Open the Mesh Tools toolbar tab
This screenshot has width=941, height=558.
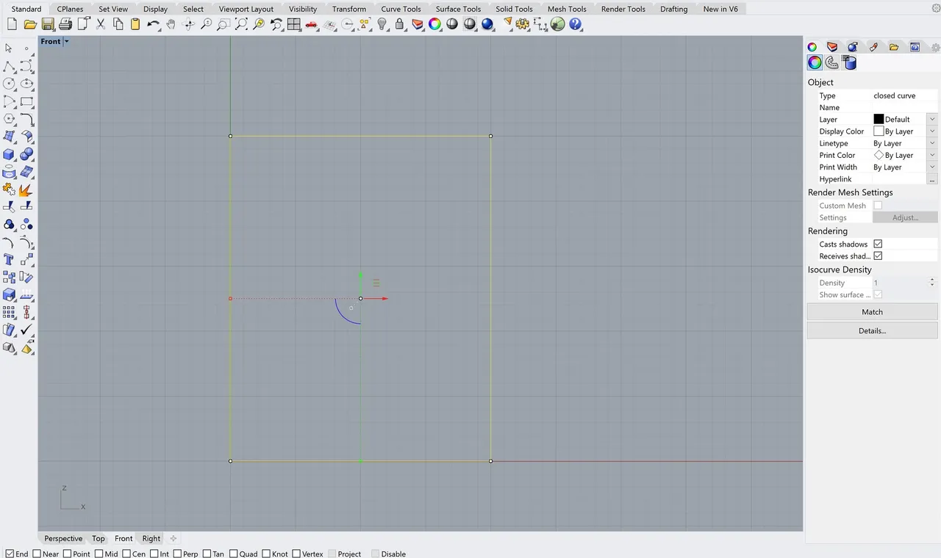click(567, 9)
